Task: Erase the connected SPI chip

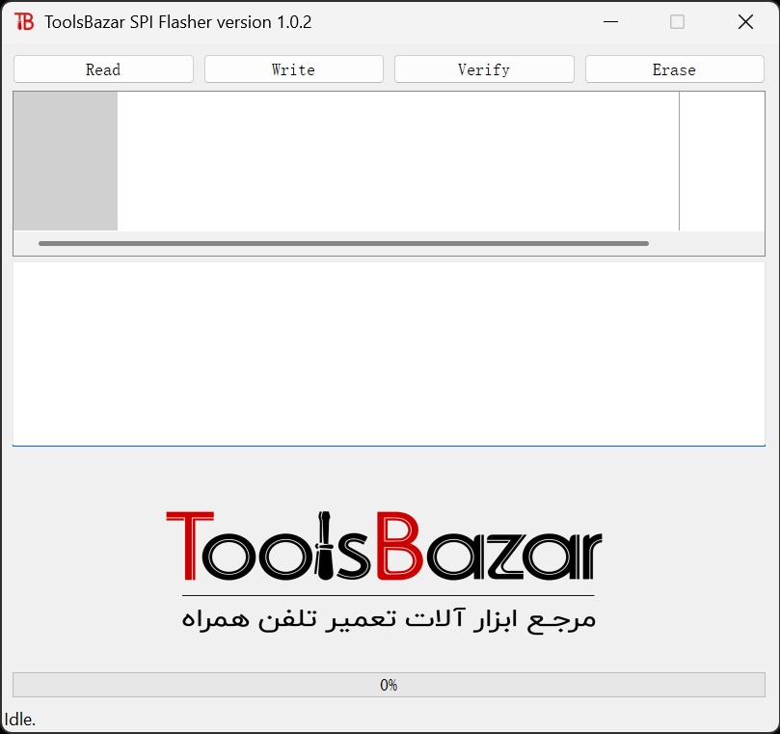Action: coord(673,68)
